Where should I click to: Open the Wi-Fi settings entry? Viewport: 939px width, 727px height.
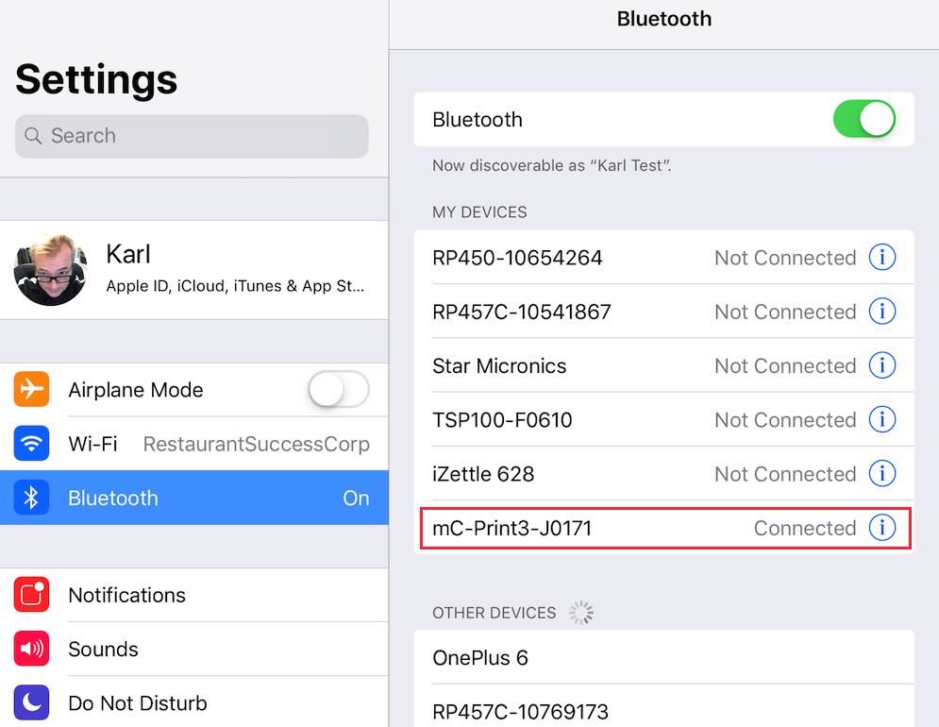(x=189, y=444)
